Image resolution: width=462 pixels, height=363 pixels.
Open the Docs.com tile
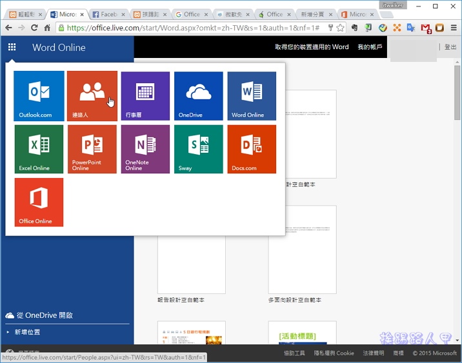pos(252,149)
